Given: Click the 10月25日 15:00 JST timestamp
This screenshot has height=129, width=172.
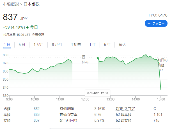Looking at the screenshot, I should point(17,35).
